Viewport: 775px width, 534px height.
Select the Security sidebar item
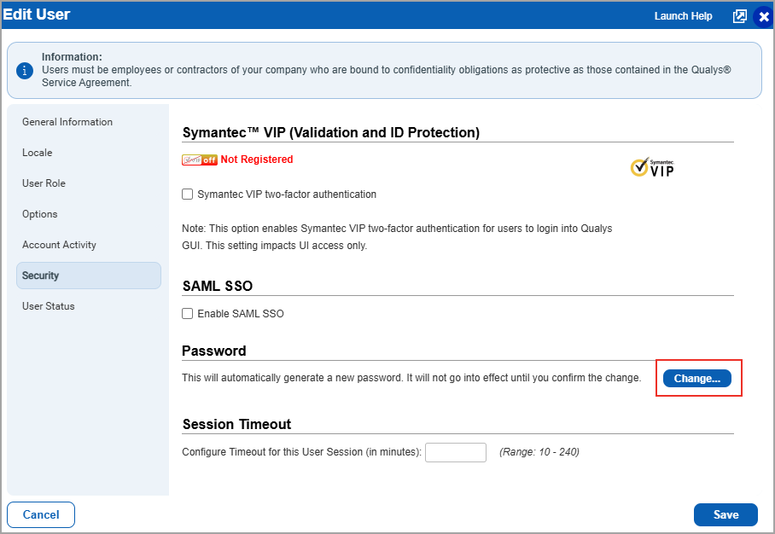coord(41,276)
